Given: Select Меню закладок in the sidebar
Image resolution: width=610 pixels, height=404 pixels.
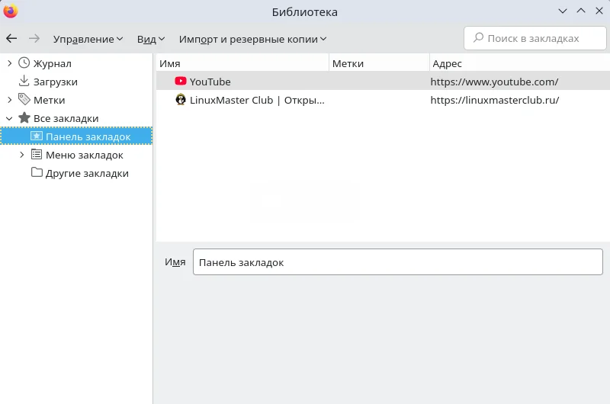Looking at the screenshot, I should (85, 156).
